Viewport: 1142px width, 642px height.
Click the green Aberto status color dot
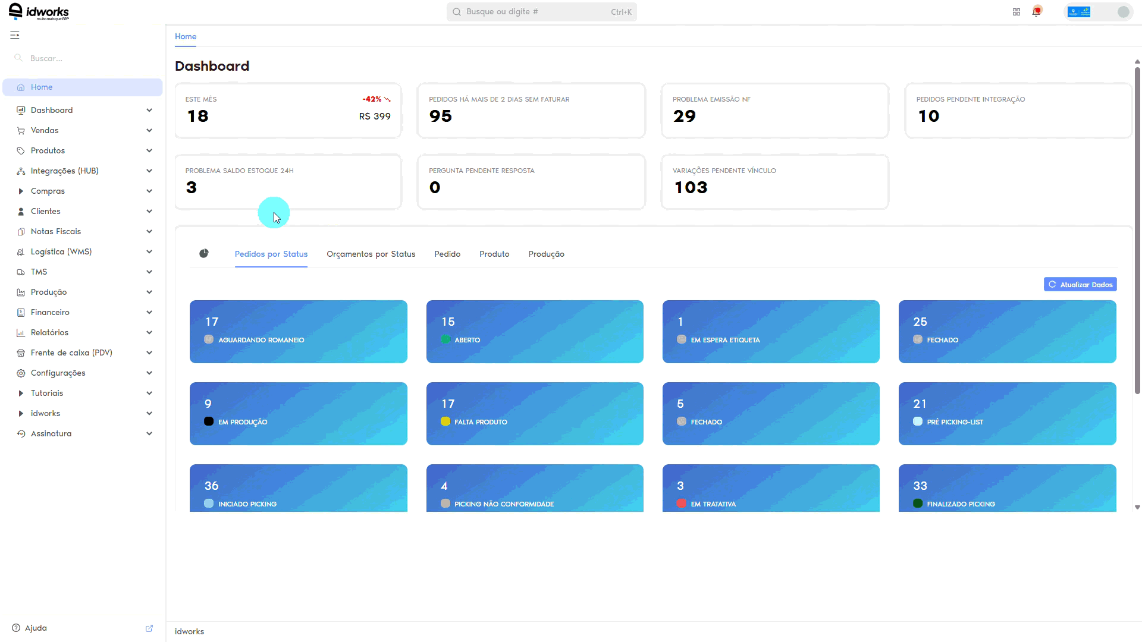[x=445, y=339]
